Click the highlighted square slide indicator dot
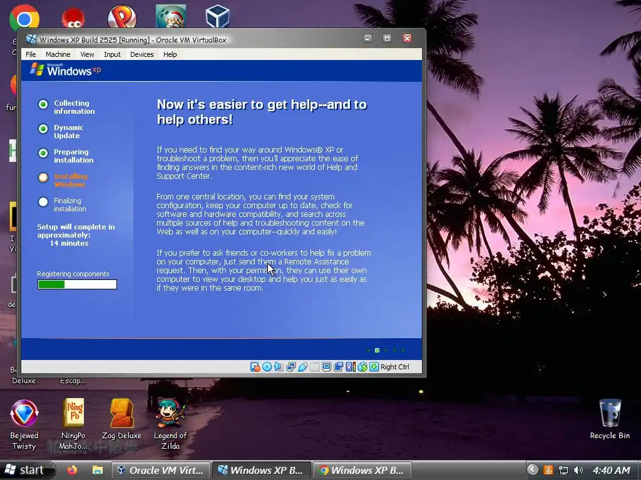The height and width of the screenshot is (480, 641). (x=377, y=350)
